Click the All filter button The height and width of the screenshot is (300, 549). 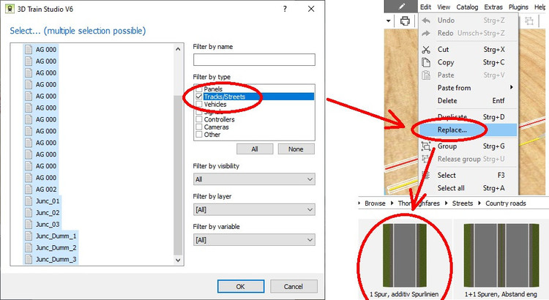coord(255,149)
